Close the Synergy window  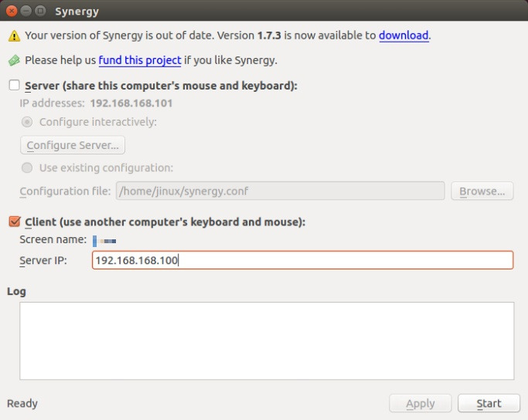click(12, 11)
